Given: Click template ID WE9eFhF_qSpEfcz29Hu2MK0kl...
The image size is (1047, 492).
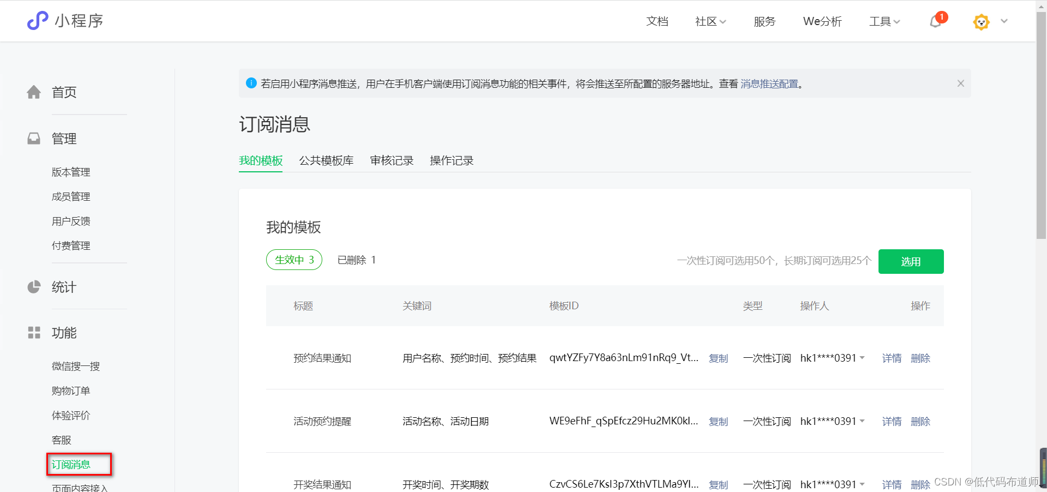Looking at the screenshot, I should pyautogui.click(x=624, y=421).
